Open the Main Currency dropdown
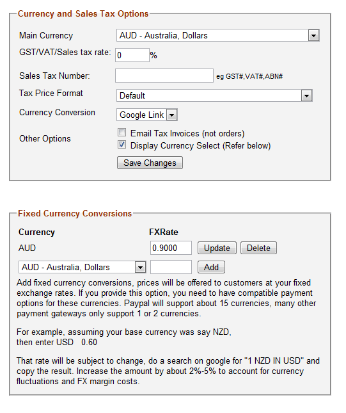The width and height of the screenshot is (346, 413). 218,35
